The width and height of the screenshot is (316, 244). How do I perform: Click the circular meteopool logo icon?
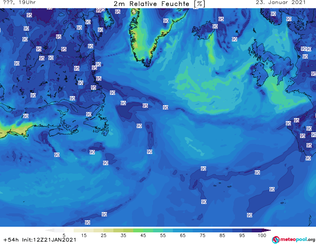point(275,240)
